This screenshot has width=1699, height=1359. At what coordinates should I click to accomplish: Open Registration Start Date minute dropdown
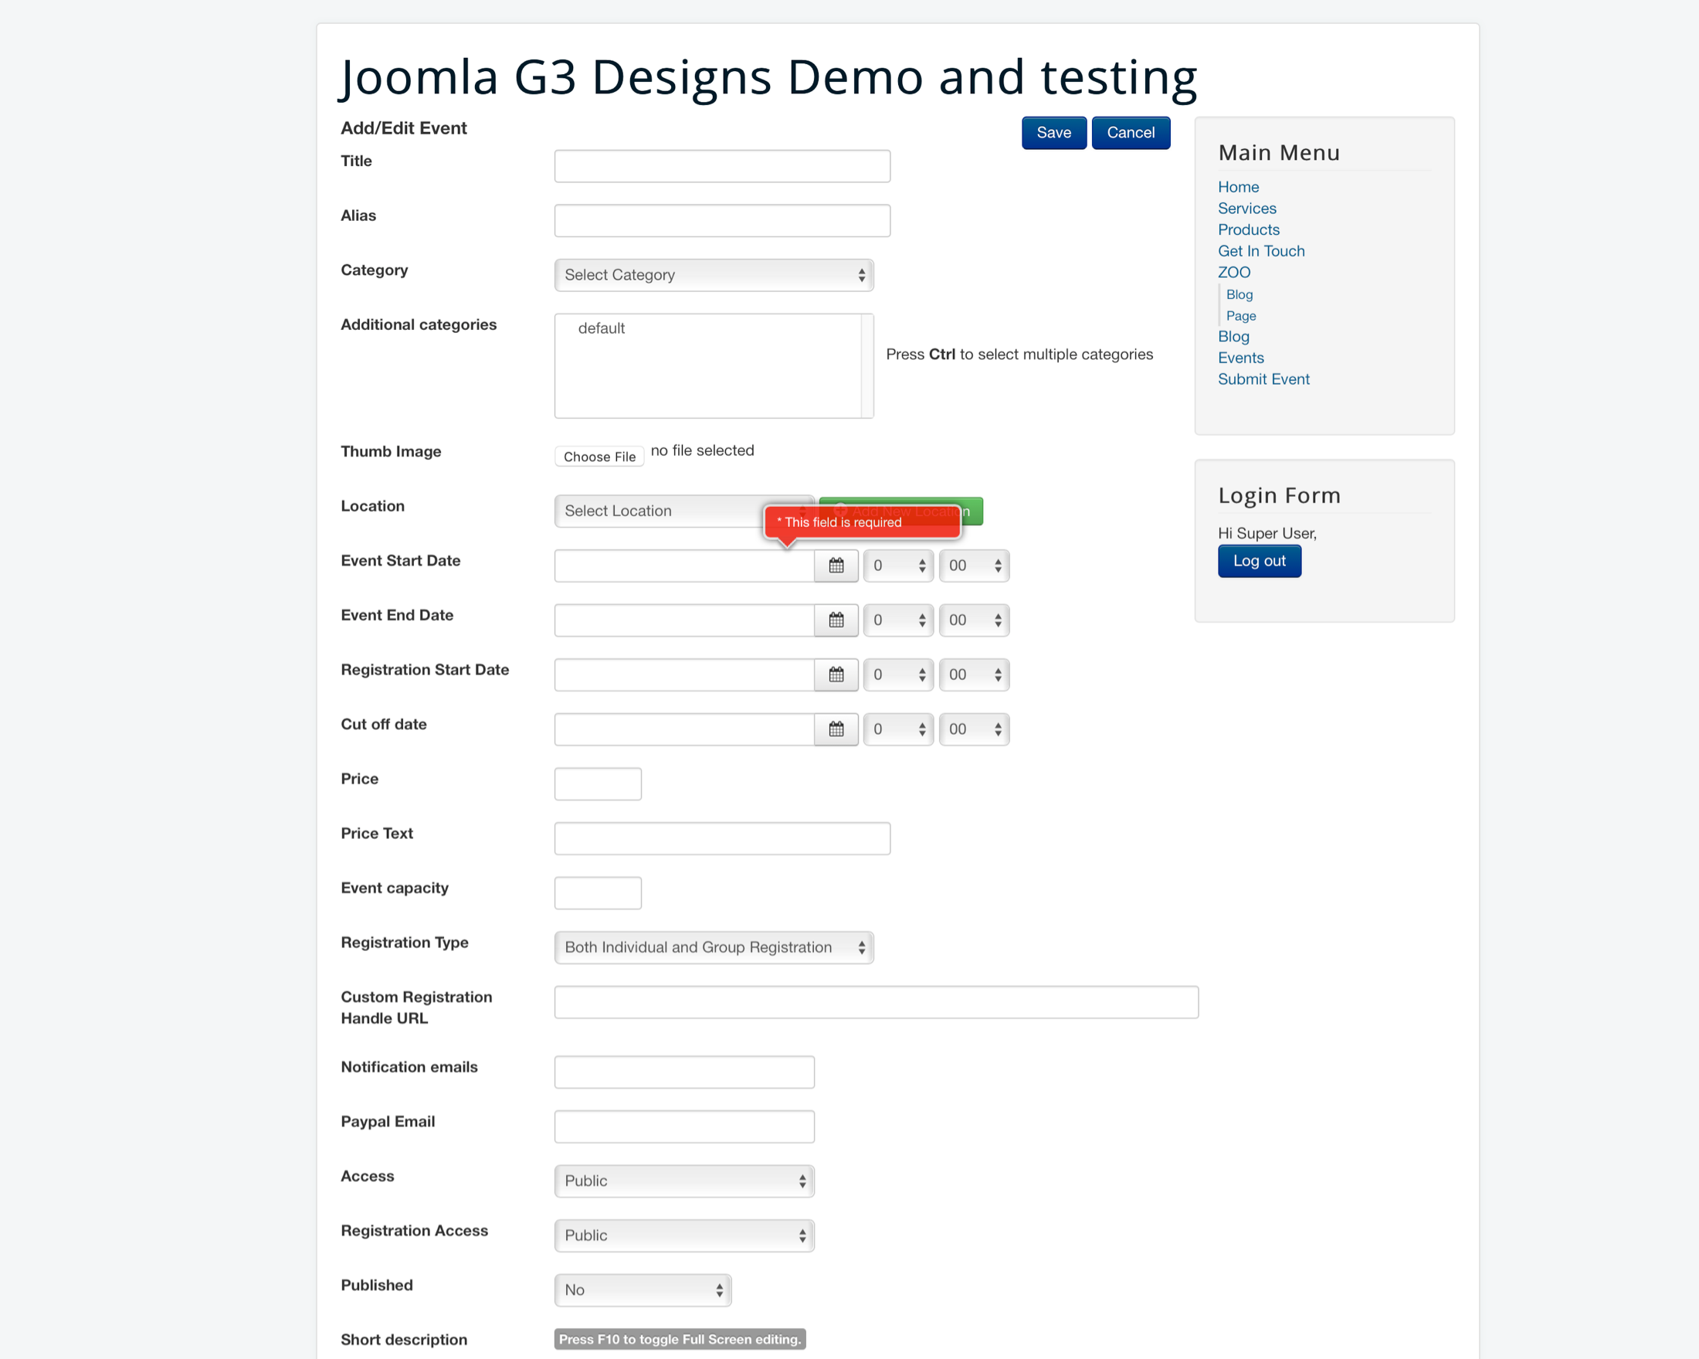(x=974, y=674)
